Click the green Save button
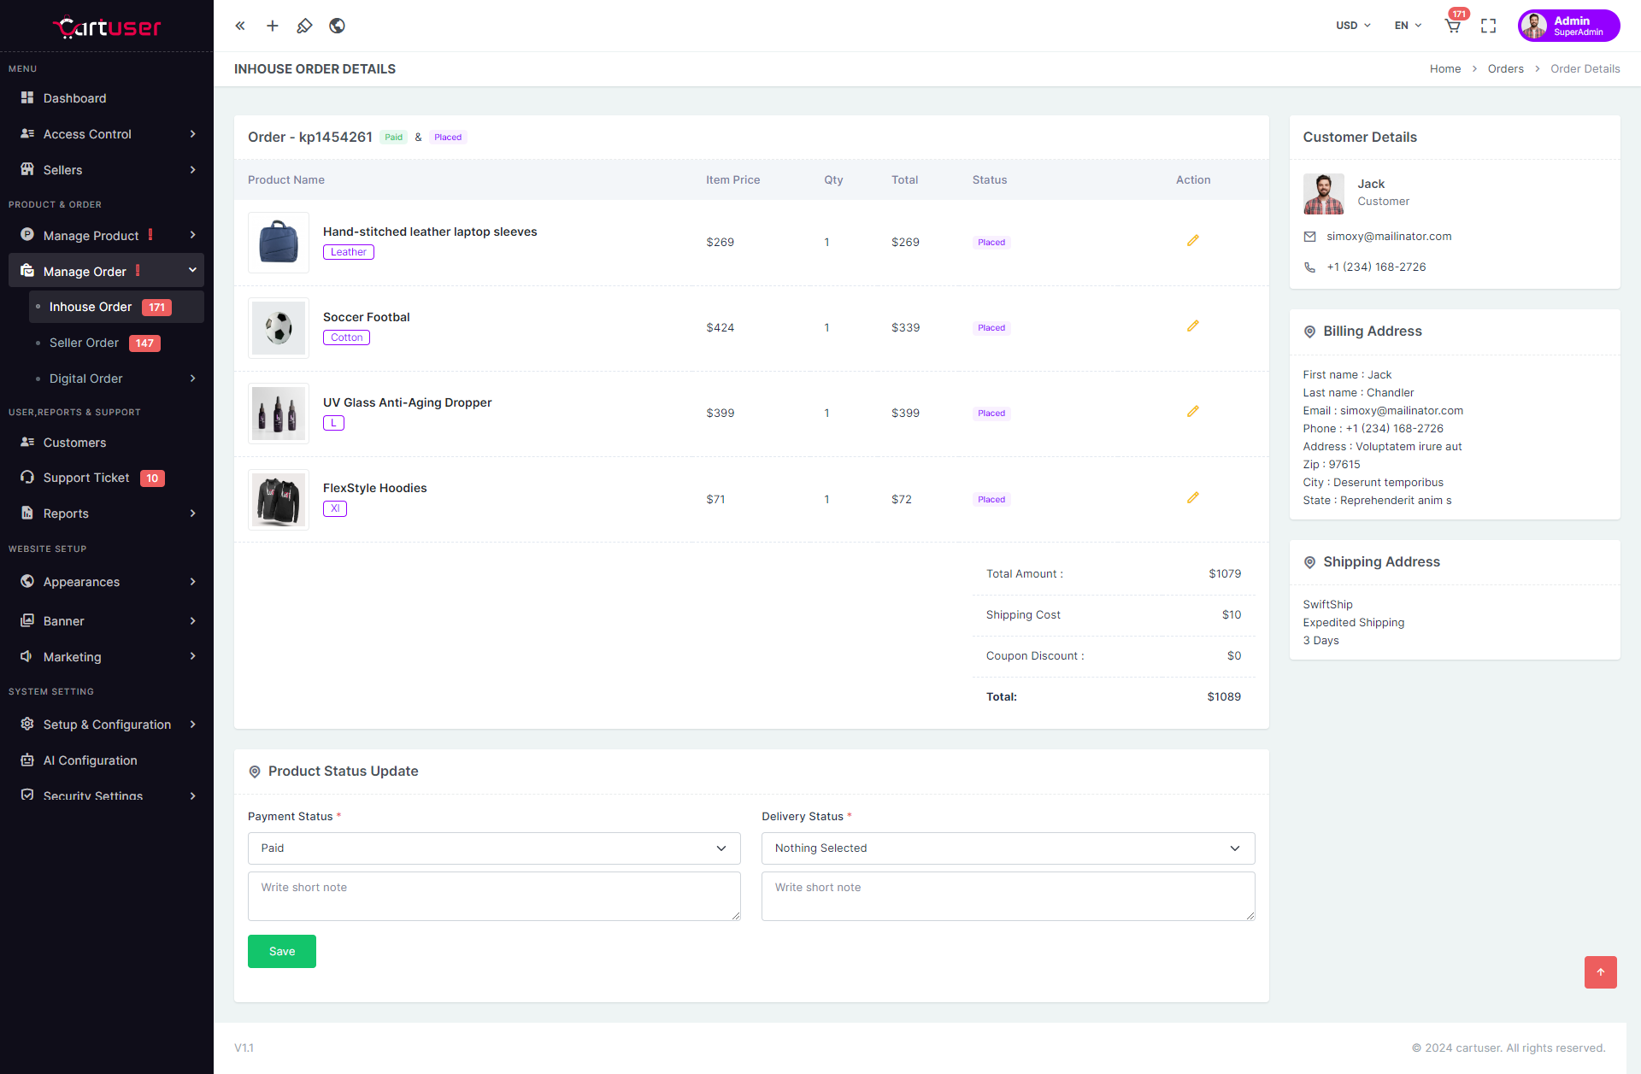Screen dimensions: 1641x1074 tap(282, 951)
